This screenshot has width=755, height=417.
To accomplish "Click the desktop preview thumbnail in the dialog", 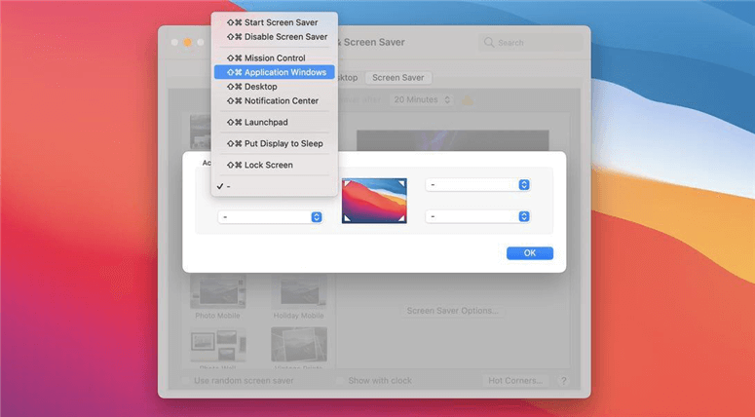I will (x=374, y=200).
